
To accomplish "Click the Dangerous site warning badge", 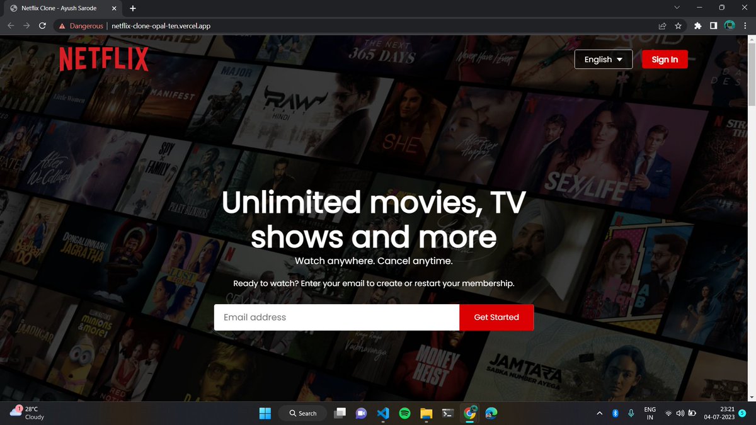I will (x=80, y=26).
